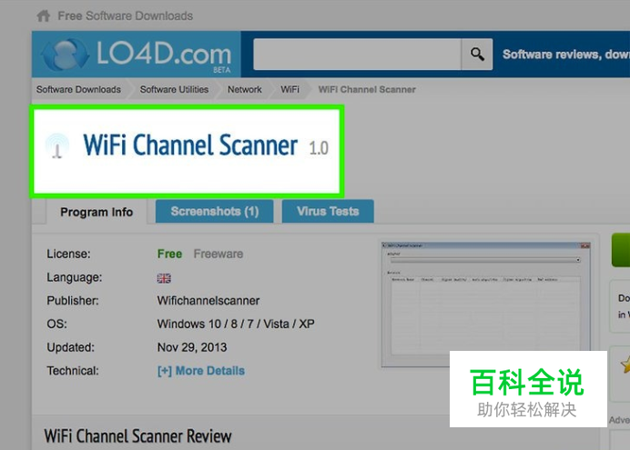Select the Program Info tab
630x450 pixels.
[x=97, y=212]
